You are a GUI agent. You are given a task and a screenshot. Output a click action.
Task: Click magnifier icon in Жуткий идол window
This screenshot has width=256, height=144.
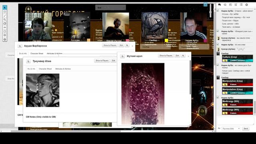tap(183, 56)
